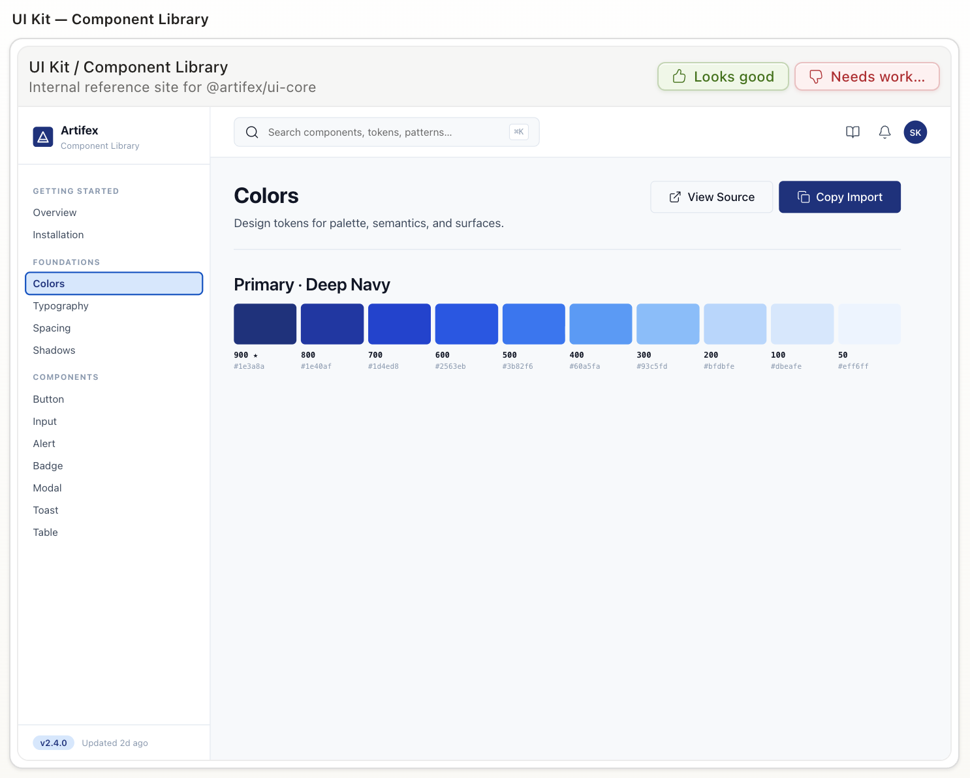The width and height of the screenshot is (970, 778).
Task: Click the Updated 2d ago text
Action: coord(115,743)
